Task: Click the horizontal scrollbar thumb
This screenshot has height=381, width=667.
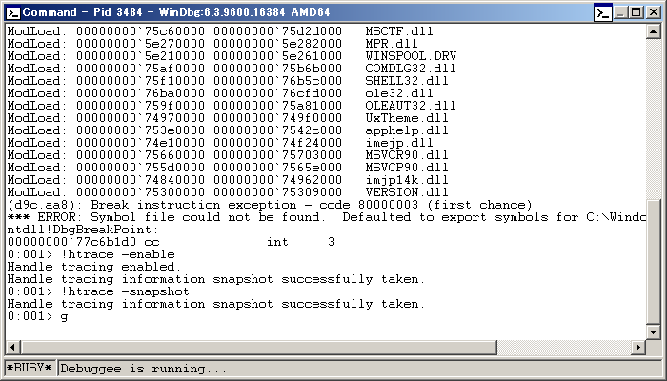Action: tap(258, 347)
